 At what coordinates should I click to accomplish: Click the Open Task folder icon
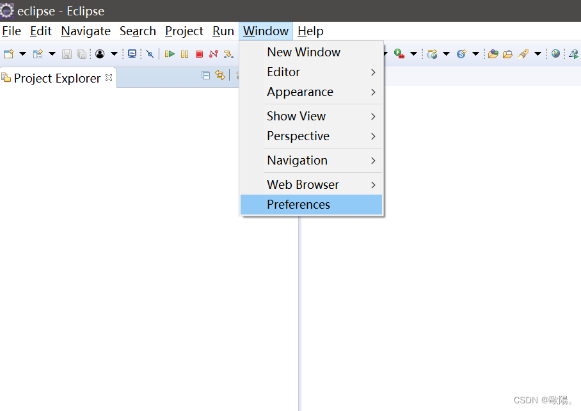[507, 54]
